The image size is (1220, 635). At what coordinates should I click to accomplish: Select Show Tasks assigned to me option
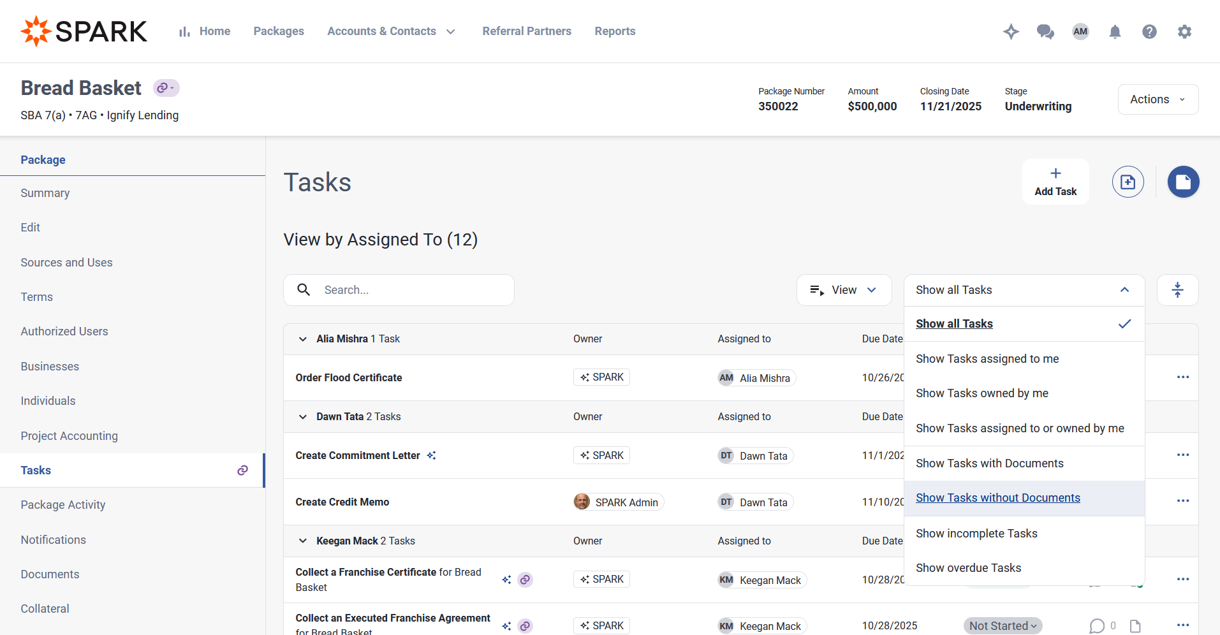tap(987, 359)
